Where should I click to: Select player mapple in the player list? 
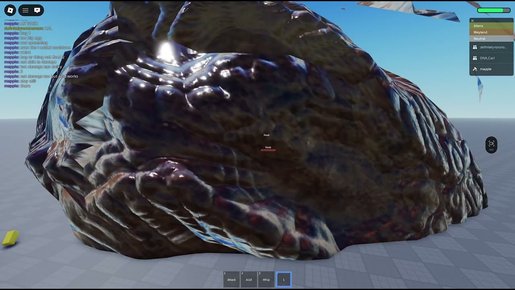tap(491, 69)
